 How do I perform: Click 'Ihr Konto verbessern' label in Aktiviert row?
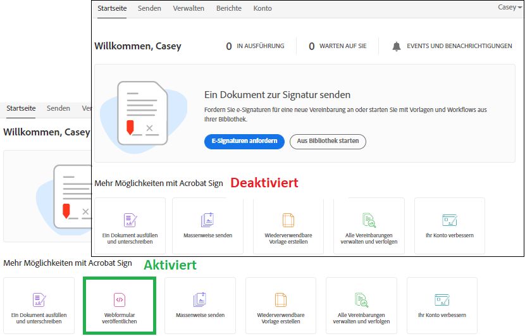(x=442, y=315)
